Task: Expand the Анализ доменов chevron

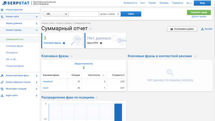Action: pos(37,23)
